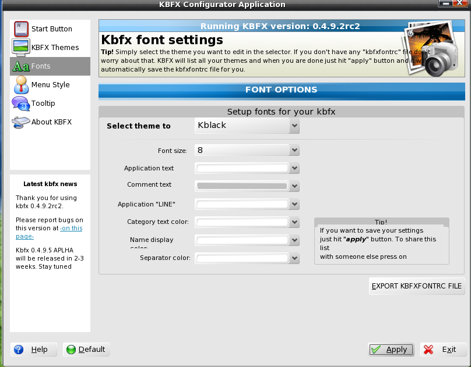471x367 pixels.
Task: Click the Menu Style person icon
Action: [21, 85]
